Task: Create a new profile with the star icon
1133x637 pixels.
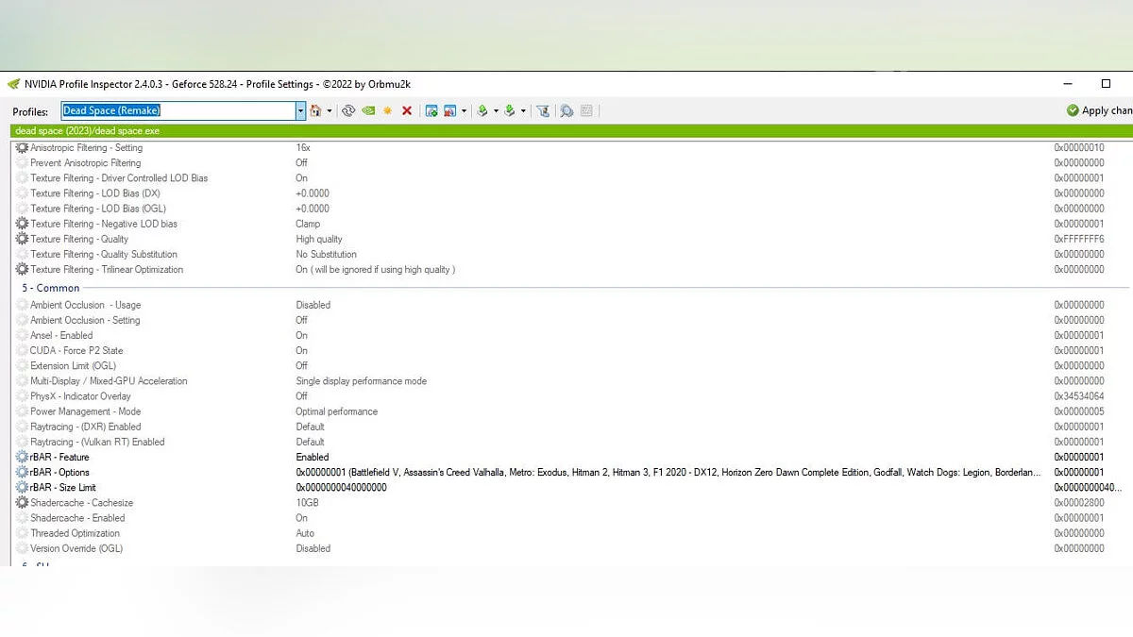Action: [x=387, y=110]
